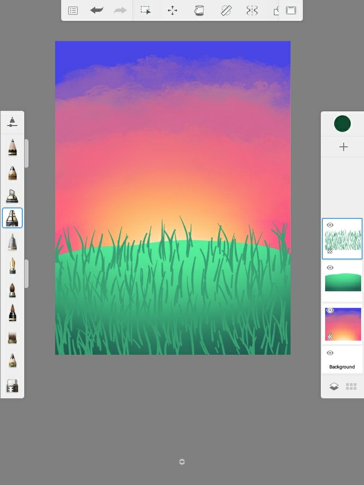Viewport: 364px width, 485px height.
Task: Undo the last stroke
Action: pos(97,10)
